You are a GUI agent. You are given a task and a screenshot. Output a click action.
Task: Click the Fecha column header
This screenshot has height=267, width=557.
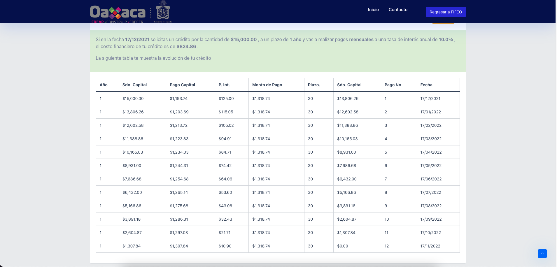426,85
